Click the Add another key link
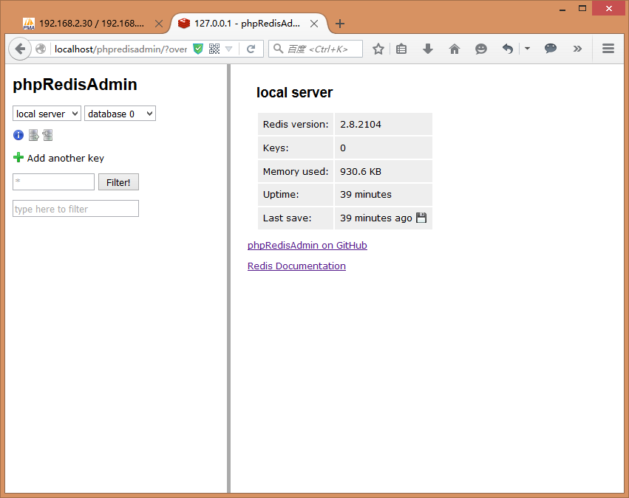The width and height of the screenshot is (629, 498). coord(65,158)
